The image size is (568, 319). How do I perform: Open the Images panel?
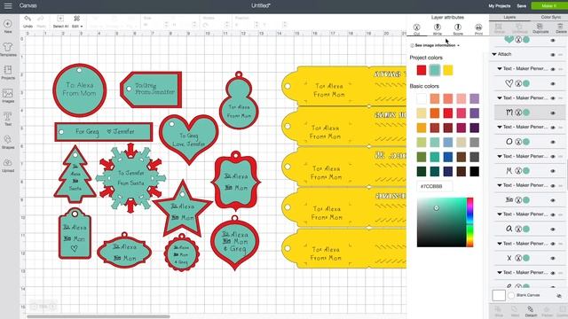click(x=8, y=96)
